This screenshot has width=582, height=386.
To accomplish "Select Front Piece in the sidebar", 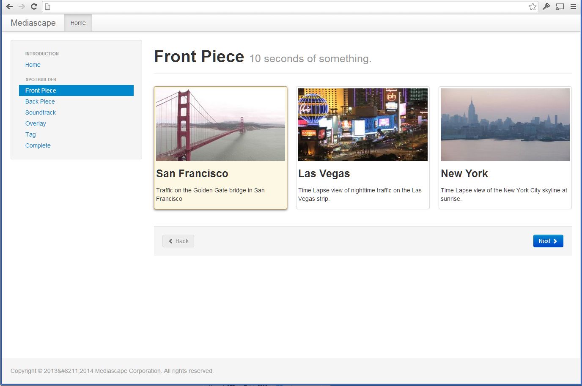I will point(76,90).
